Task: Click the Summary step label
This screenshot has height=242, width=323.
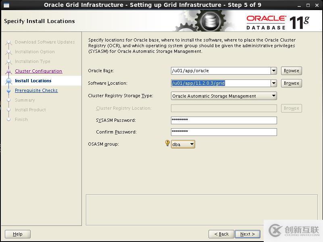Action: 25,100
